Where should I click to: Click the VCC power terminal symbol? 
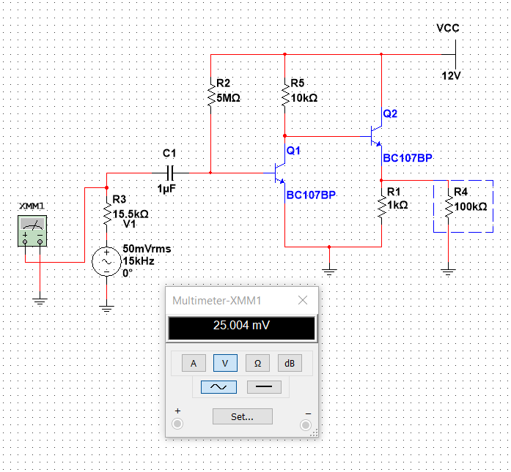455,54
